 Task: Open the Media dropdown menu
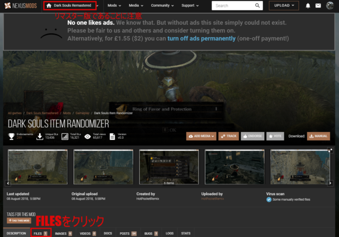click(x=136, y=6)
